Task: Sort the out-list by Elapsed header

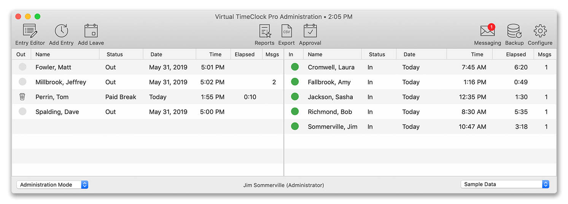Action: point(246,54)
